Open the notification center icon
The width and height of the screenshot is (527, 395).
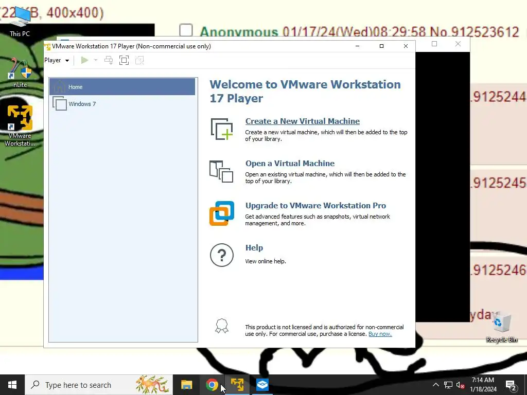tap(511, 385)
